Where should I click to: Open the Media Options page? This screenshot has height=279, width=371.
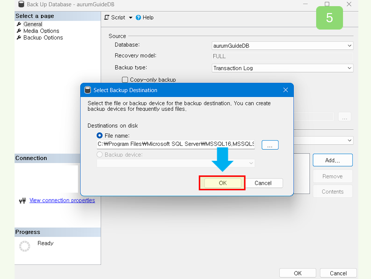tap(41, 31)
